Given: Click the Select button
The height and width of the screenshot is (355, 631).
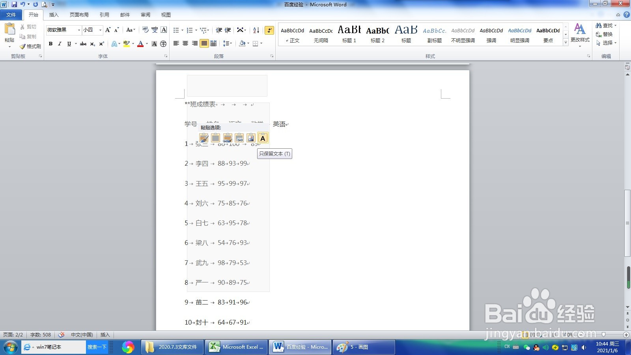Looking at the screenshot, I should [606, 43].
